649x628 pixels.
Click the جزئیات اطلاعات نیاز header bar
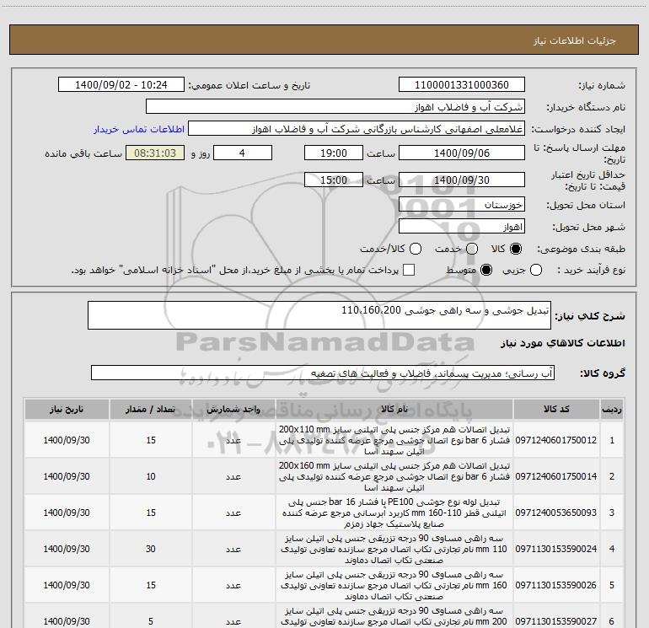pos(324,40)
